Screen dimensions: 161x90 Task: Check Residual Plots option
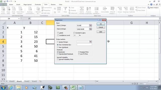[79, 52]
